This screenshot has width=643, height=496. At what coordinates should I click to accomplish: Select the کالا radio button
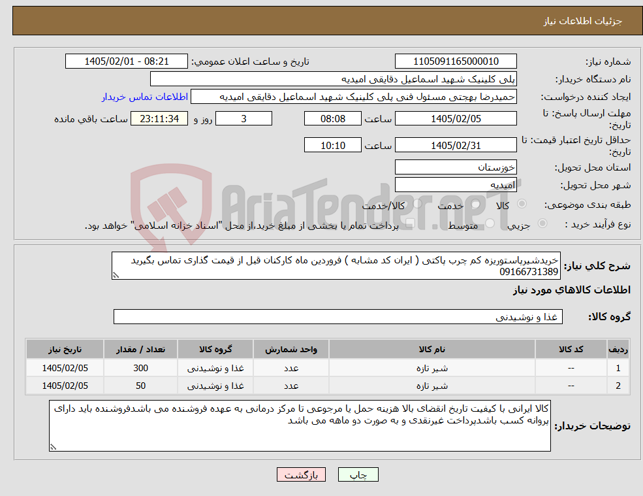pos(522,204)
